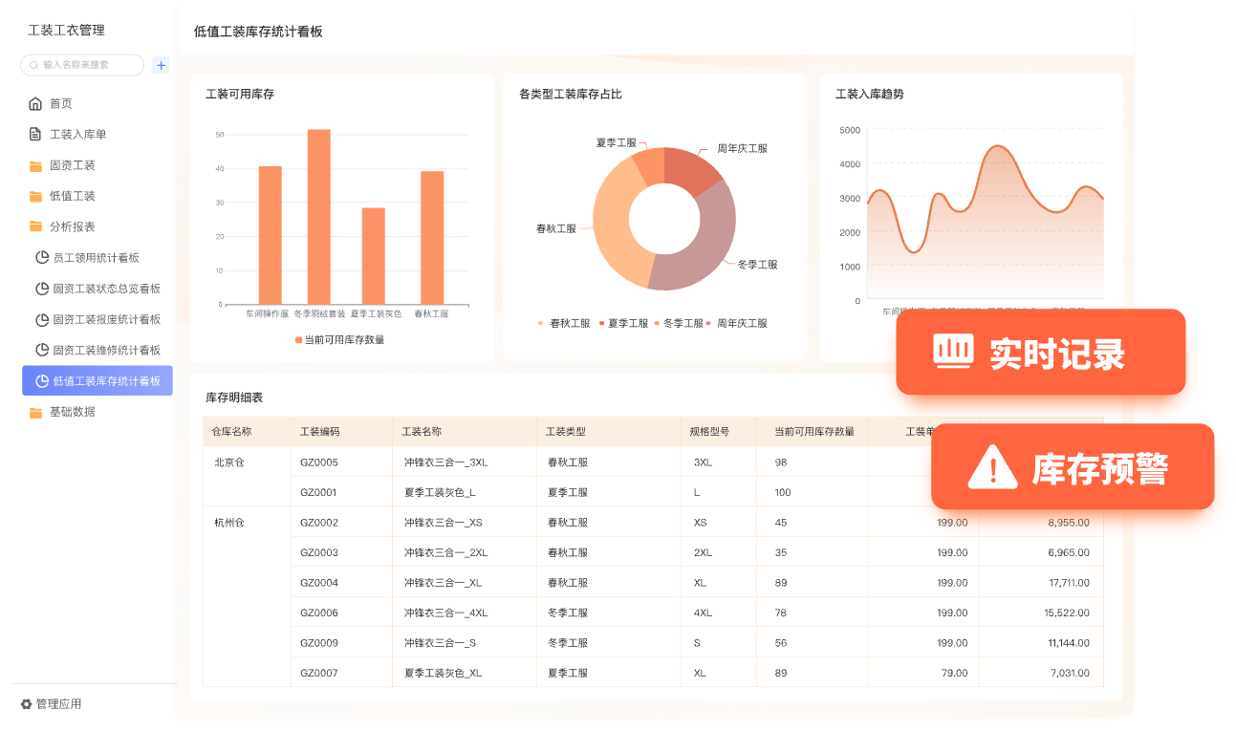Click the warning triangle on 库存预警 badge

coord(992,468)
